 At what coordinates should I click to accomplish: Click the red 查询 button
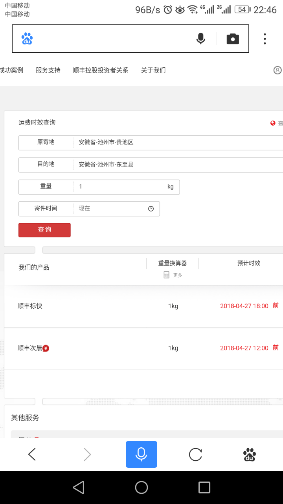click(44, 230)
